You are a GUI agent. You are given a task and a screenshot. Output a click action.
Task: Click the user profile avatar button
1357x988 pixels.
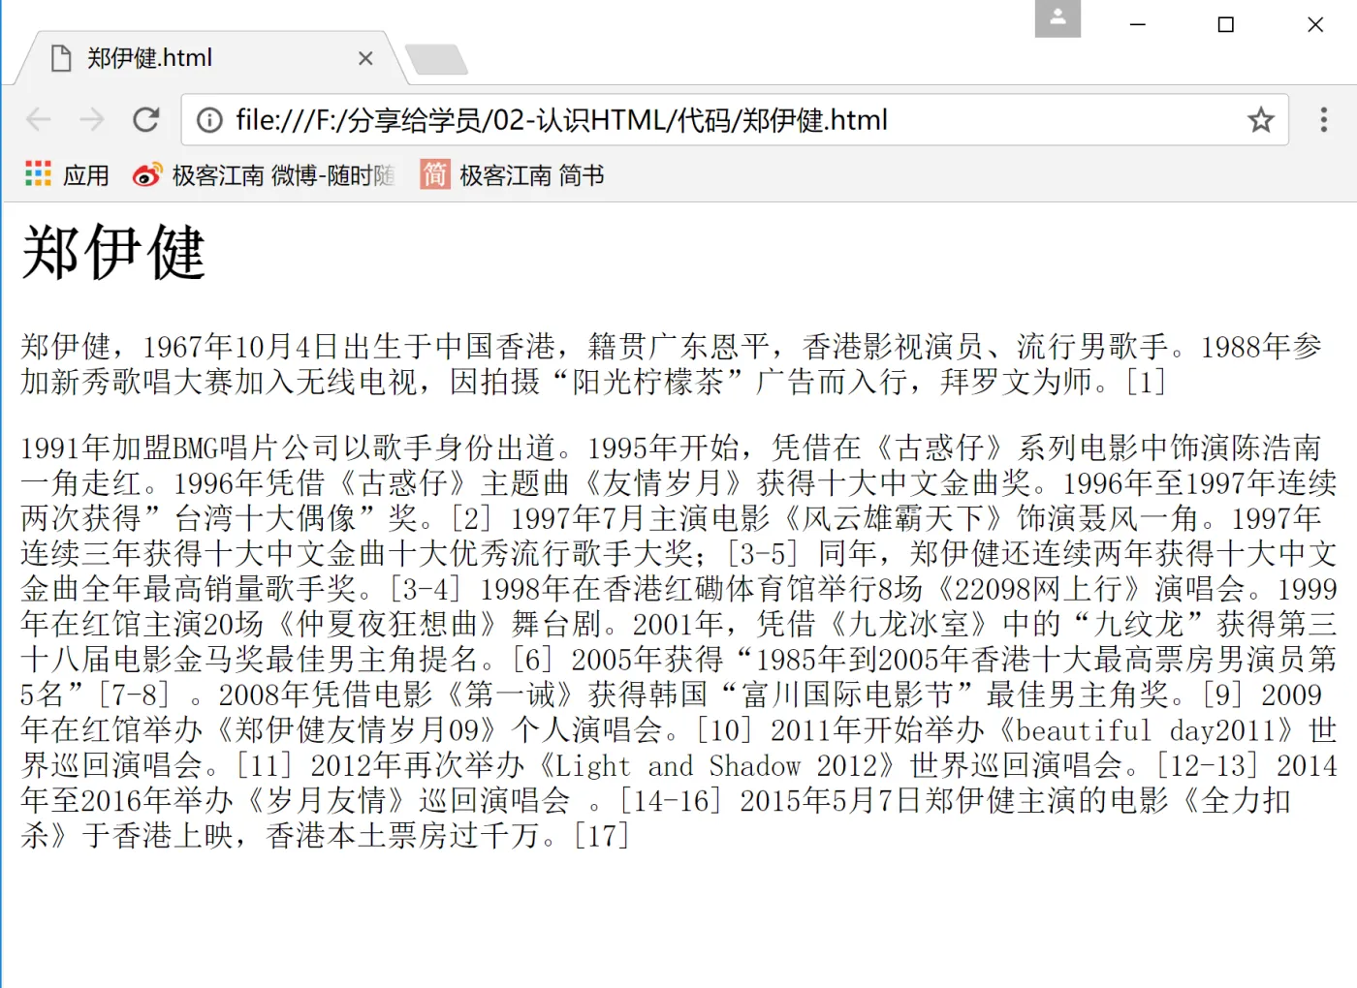[1057, 18]
